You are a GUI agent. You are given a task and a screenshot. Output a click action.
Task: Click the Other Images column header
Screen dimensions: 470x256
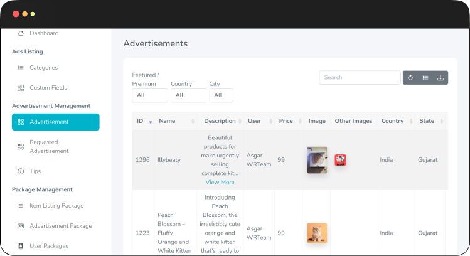point(353,121)
